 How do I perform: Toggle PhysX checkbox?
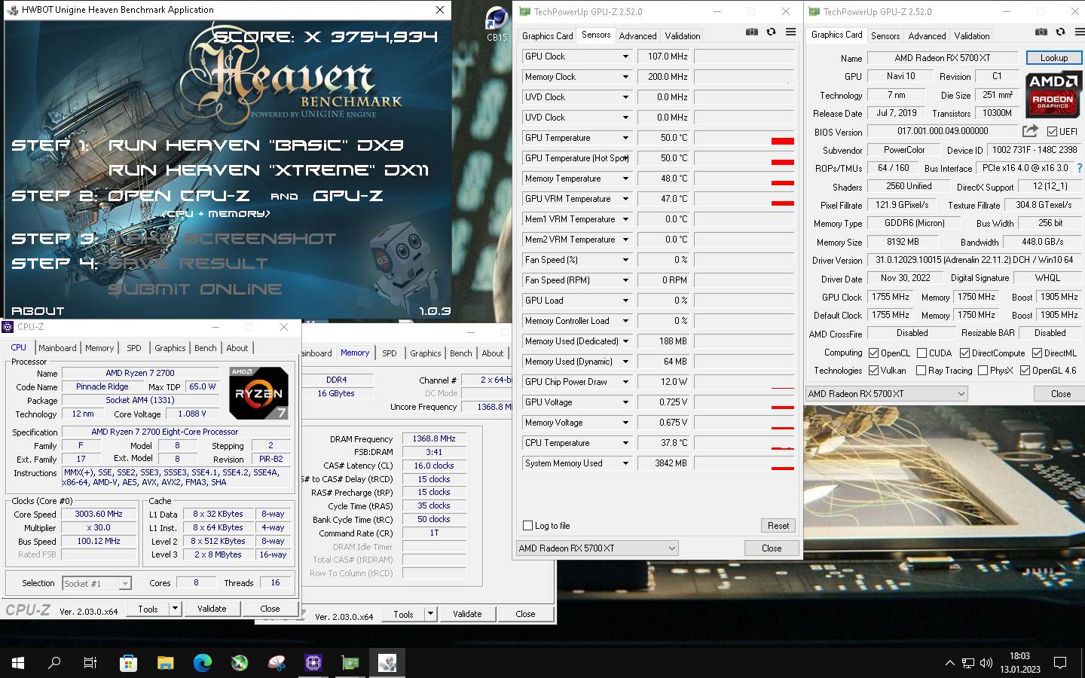pyautogui.click(x=983, y=370)
